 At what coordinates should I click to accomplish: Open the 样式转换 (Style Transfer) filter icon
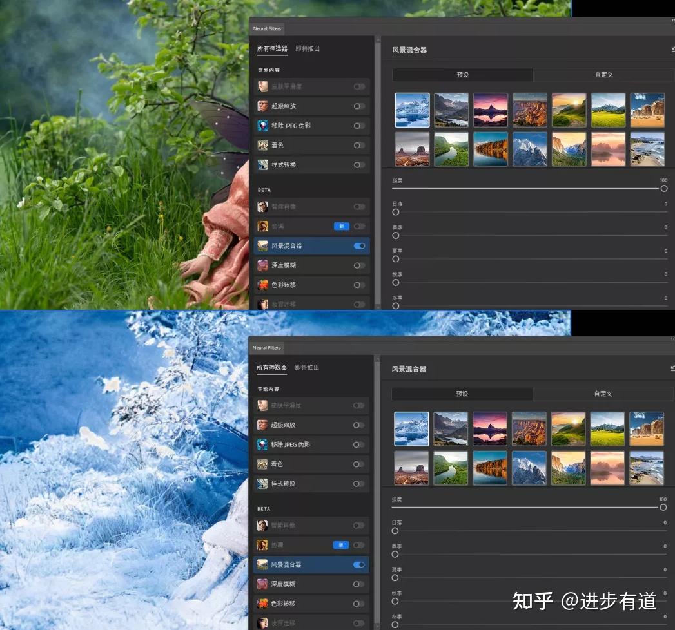(263, 164)
